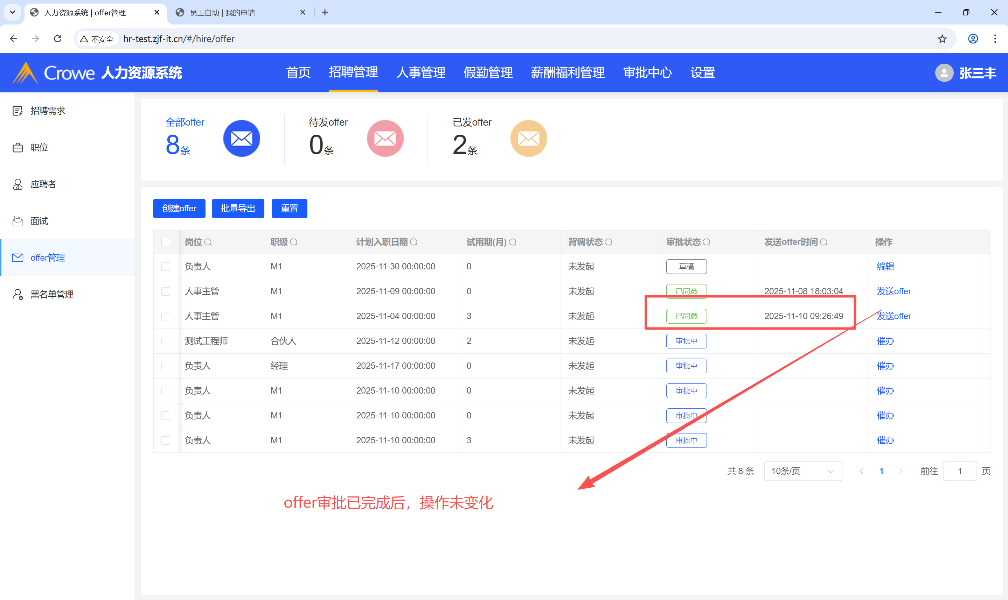This screenshot has width=1008, height=600.
Task: Open the browser tab list chevron
Action: coord(13,12)
